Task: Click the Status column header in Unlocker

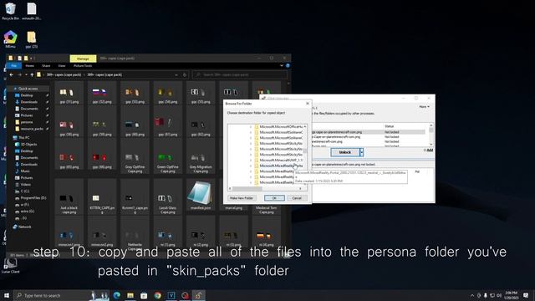Action: click(390, 126)
